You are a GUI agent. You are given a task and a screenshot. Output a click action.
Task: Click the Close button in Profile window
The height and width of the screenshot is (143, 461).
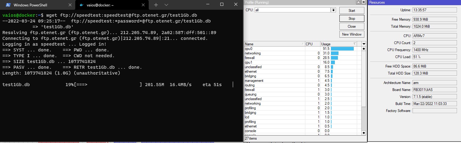click(352, 26)
